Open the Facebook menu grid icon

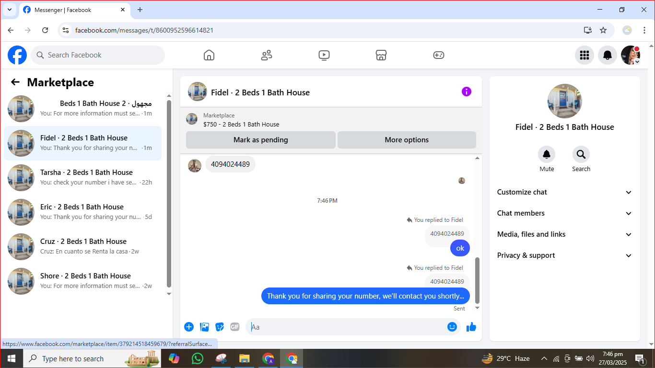click(x=585, y=55)
